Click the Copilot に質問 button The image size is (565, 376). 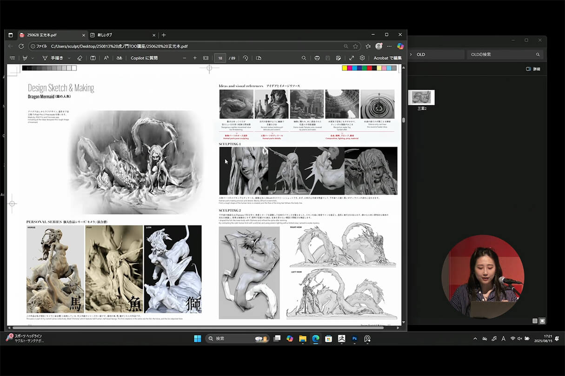tap(144, 58)
